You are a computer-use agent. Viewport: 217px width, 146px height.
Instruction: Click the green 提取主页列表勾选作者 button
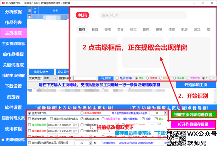193,115
